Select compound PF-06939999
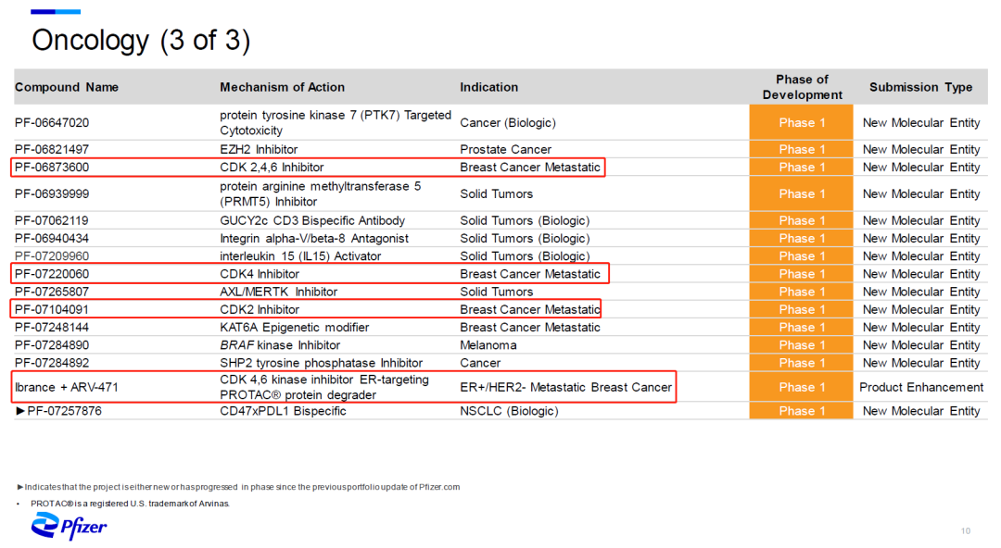Image resolution: width=1001 pixels, height=548 pixels. click(52, 194)
